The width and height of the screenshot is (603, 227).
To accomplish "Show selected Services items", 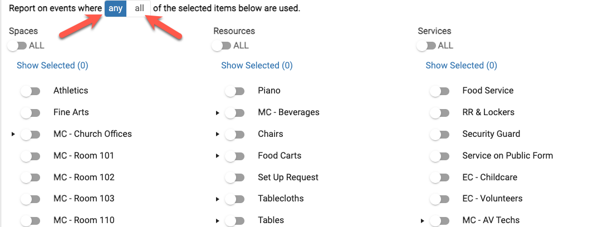I will tap(461, 66).
